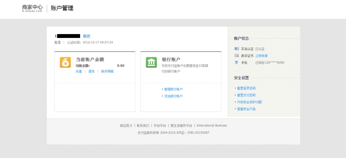Click the 实名认证 ID card icon
The image size is (346, 158).
[236, 49]
